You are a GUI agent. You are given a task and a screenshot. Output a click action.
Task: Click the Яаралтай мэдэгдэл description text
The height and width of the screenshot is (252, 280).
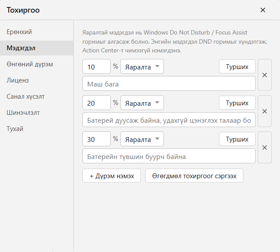(174, 41)
